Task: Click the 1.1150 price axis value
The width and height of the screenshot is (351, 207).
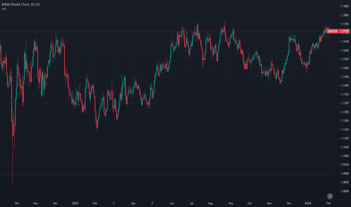Action: pyautogui.click(x=345, y=130)
